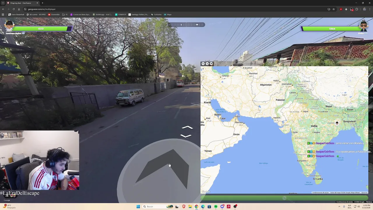The image size is (373, 210).
Task: Open File Explorer from the taskbar
Action: point(190,206)
